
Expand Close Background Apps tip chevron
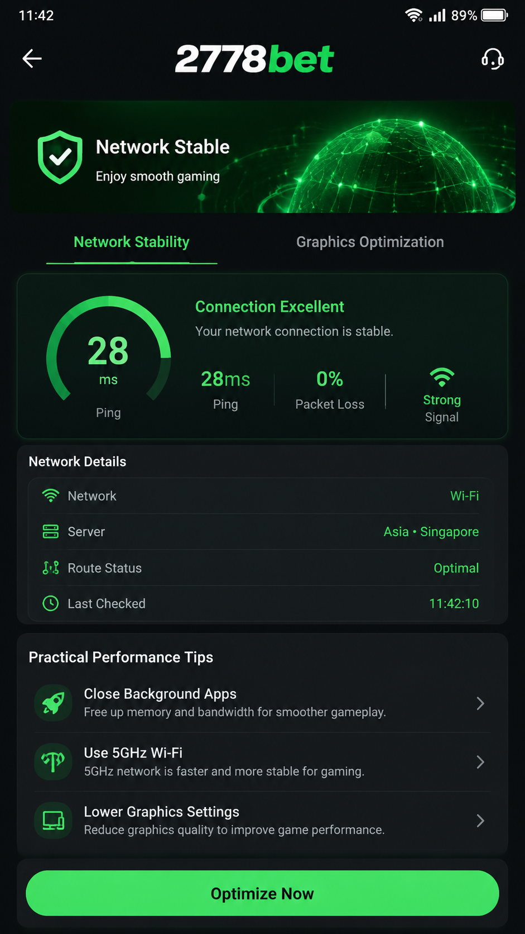click(480, 703)
